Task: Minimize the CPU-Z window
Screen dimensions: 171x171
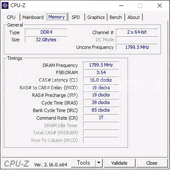Action: [121, 5]
